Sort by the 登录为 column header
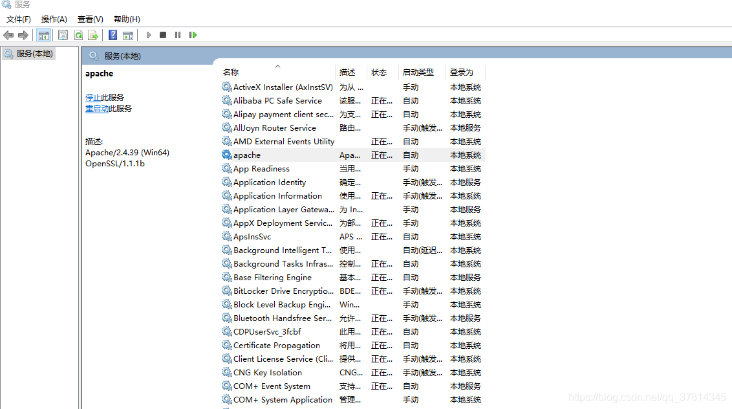Screen dimensions: 732x409 (x=466, y=72)
